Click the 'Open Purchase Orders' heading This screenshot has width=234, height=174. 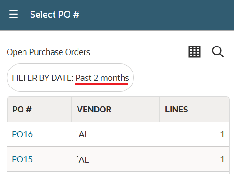[48, 52]
